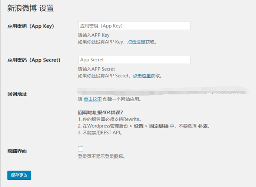
Task: Open 点击这里 link for APP Key
Action: coord(136,42)
